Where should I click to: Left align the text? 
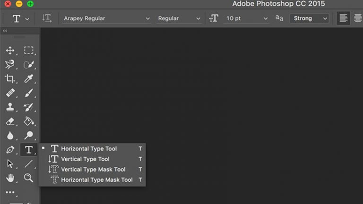point(343,18)
